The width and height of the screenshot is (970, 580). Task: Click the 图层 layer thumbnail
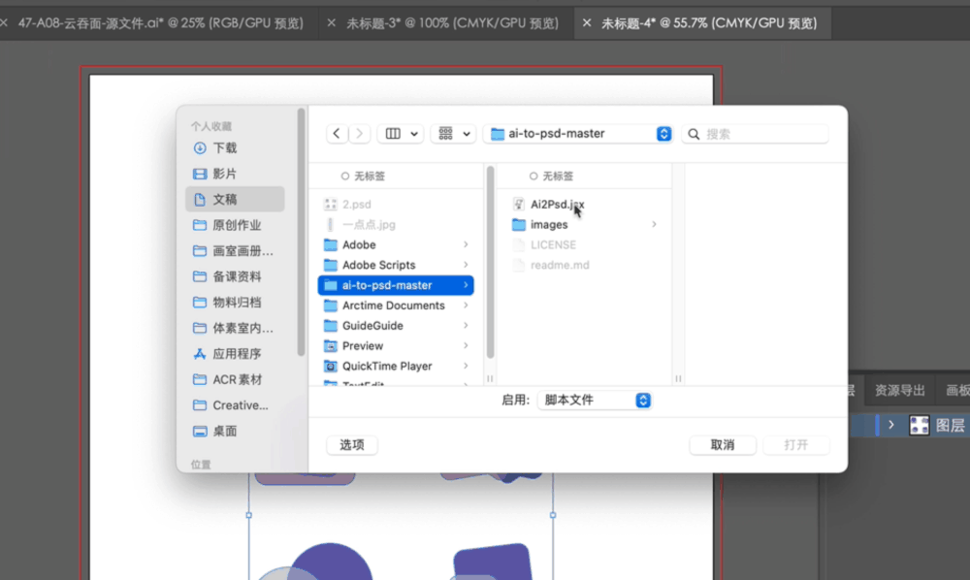pos(920,425)
